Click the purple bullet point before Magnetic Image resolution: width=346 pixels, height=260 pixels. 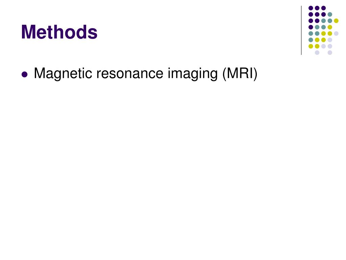pyautogui.click(x=25, y=74)
